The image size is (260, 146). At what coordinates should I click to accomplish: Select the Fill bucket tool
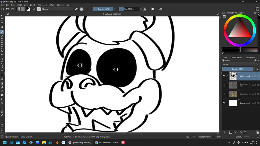click(x=2, y=99)
